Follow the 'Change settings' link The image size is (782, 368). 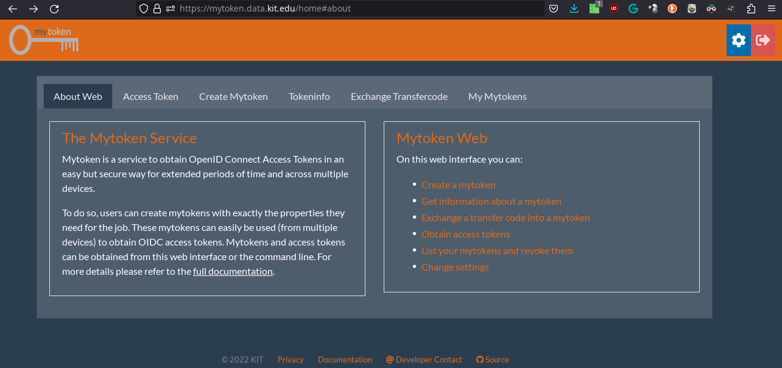(455, 267)
